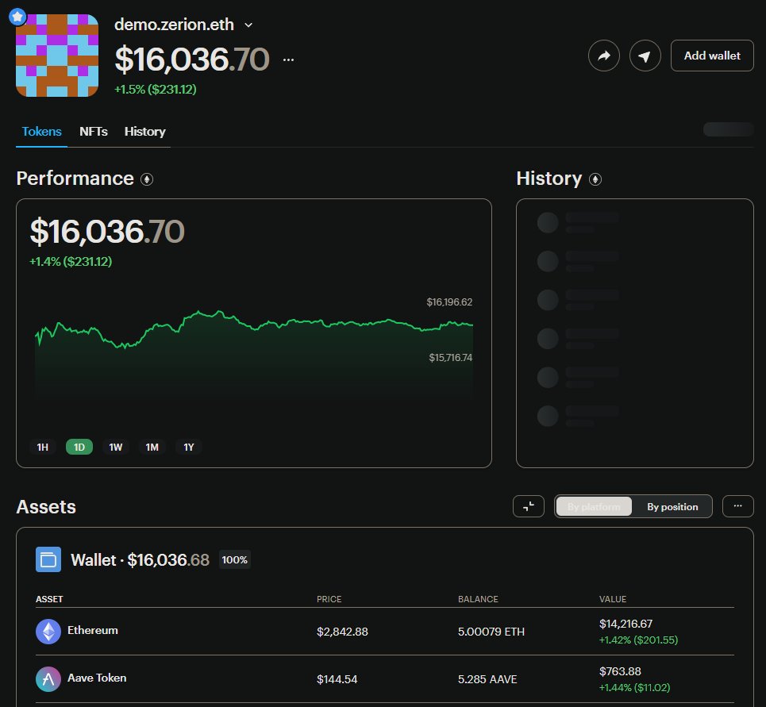Click the $14,216.67 Ethereum value
Screen dimensions: 766x707
pyautogui.click(x=626, y=624)
